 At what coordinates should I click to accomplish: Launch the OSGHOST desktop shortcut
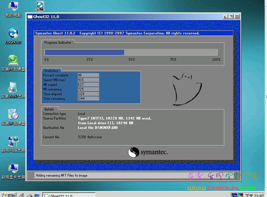(13, 36)
